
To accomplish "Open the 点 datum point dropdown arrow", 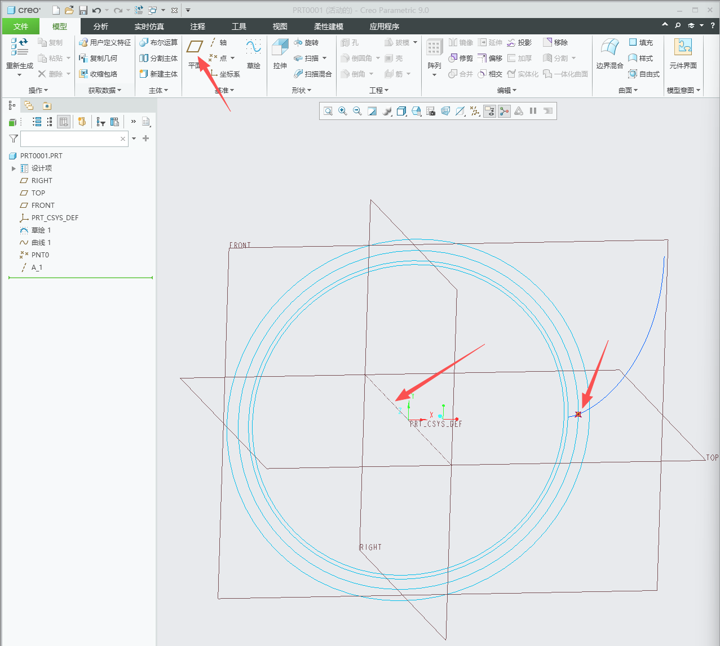I will 232,58.
